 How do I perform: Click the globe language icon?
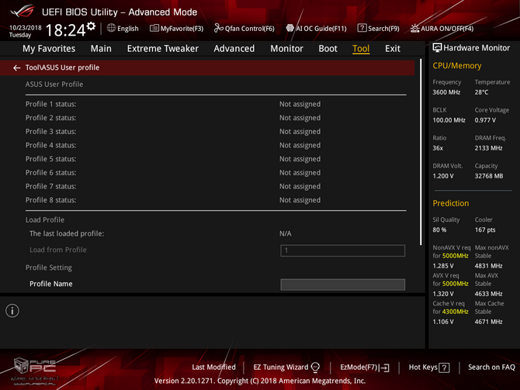[x=112, y=28]
